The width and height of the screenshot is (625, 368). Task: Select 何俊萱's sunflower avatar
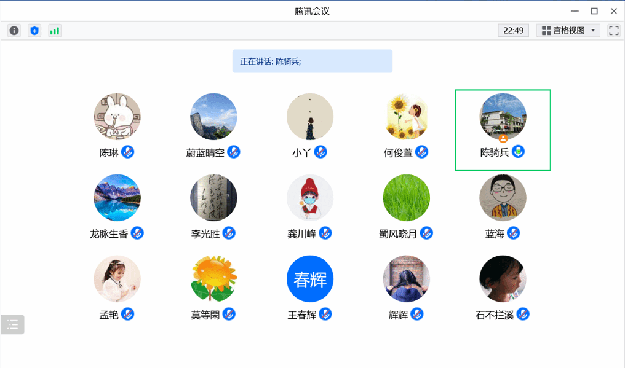(407, 117)
